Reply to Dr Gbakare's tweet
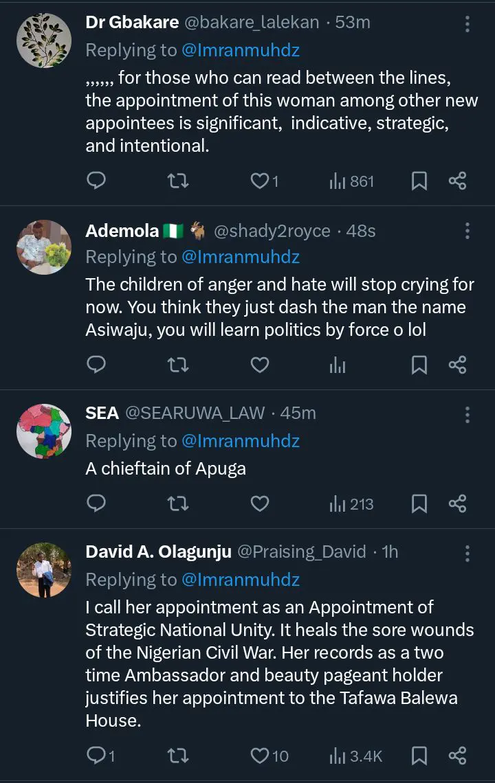495x783 pixels. 97,181
